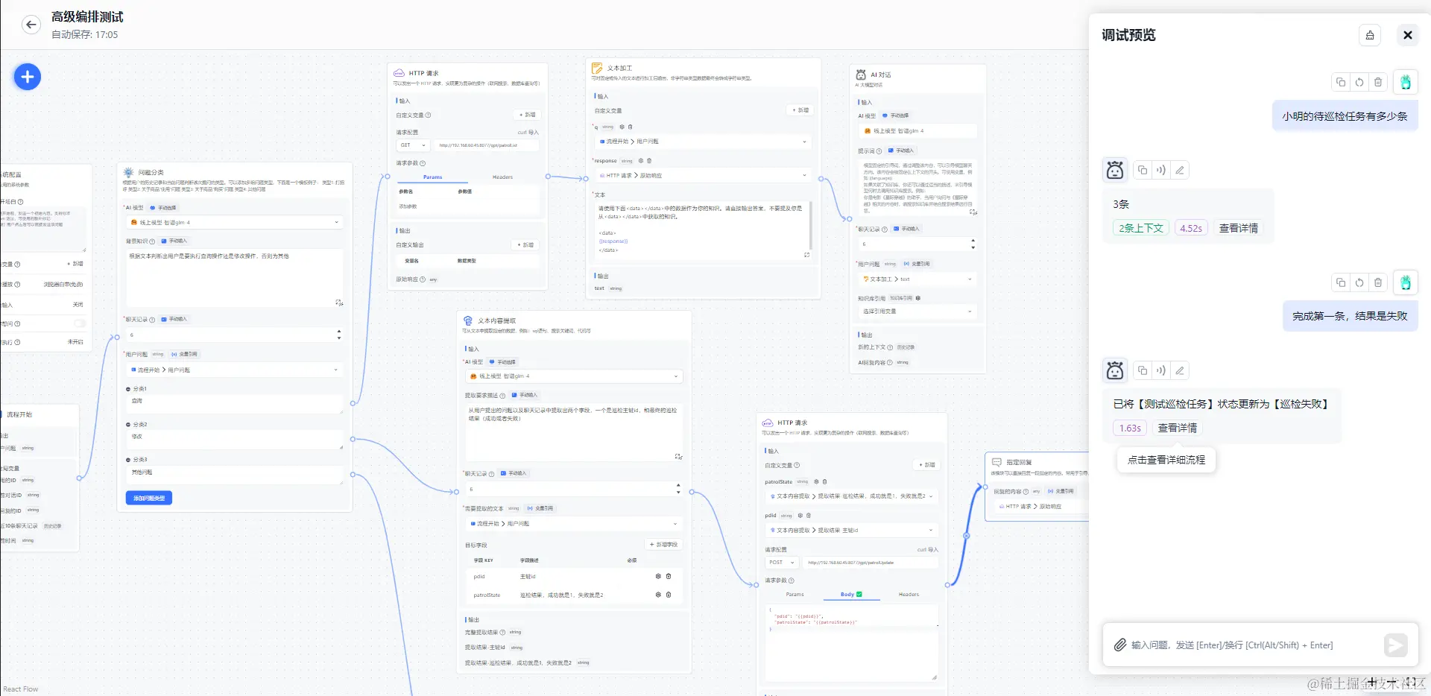Close the 调试预览 panel
The height and width of the screenshot is (696, 1431).
[x=1407, y=35]
